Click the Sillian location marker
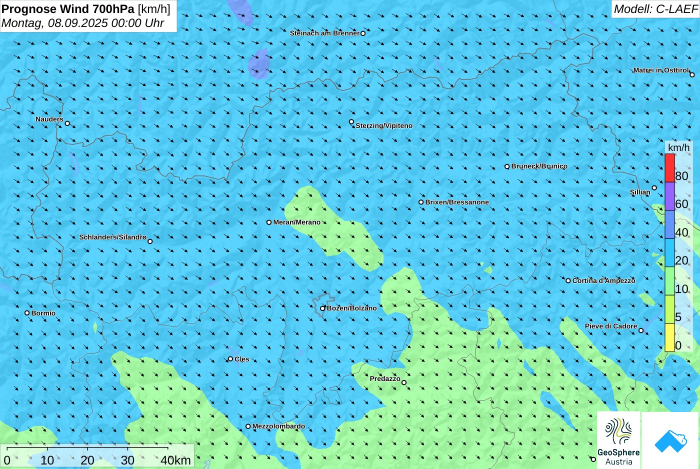This screenshot has width=700, height=469. (x=654, y=188)
